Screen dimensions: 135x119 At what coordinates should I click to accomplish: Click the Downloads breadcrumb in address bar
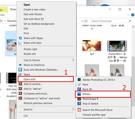coord(12,21)
